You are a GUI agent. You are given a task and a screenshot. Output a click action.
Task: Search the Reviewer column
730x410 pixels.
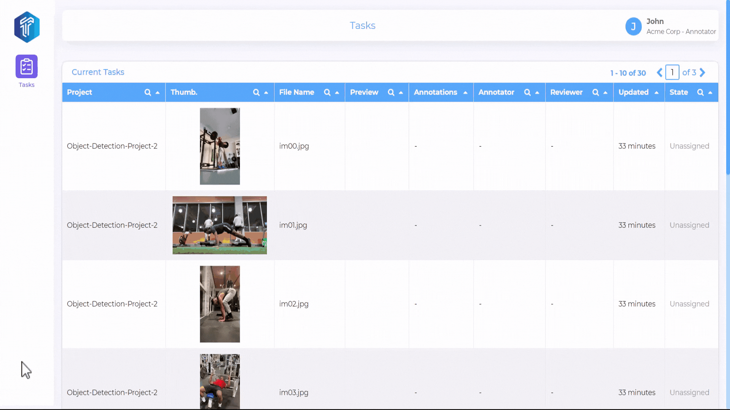point(595,92)
